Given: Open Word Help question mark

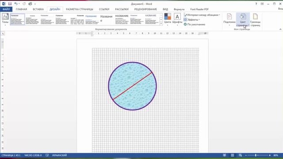Looking at the screenshot, I should pyautogui.click(x=256, y=4).
